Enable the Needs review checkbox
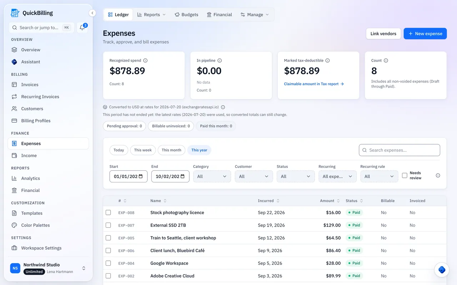Image resolution: width=457 pixels, height=285 pixels. click(405, 176)
